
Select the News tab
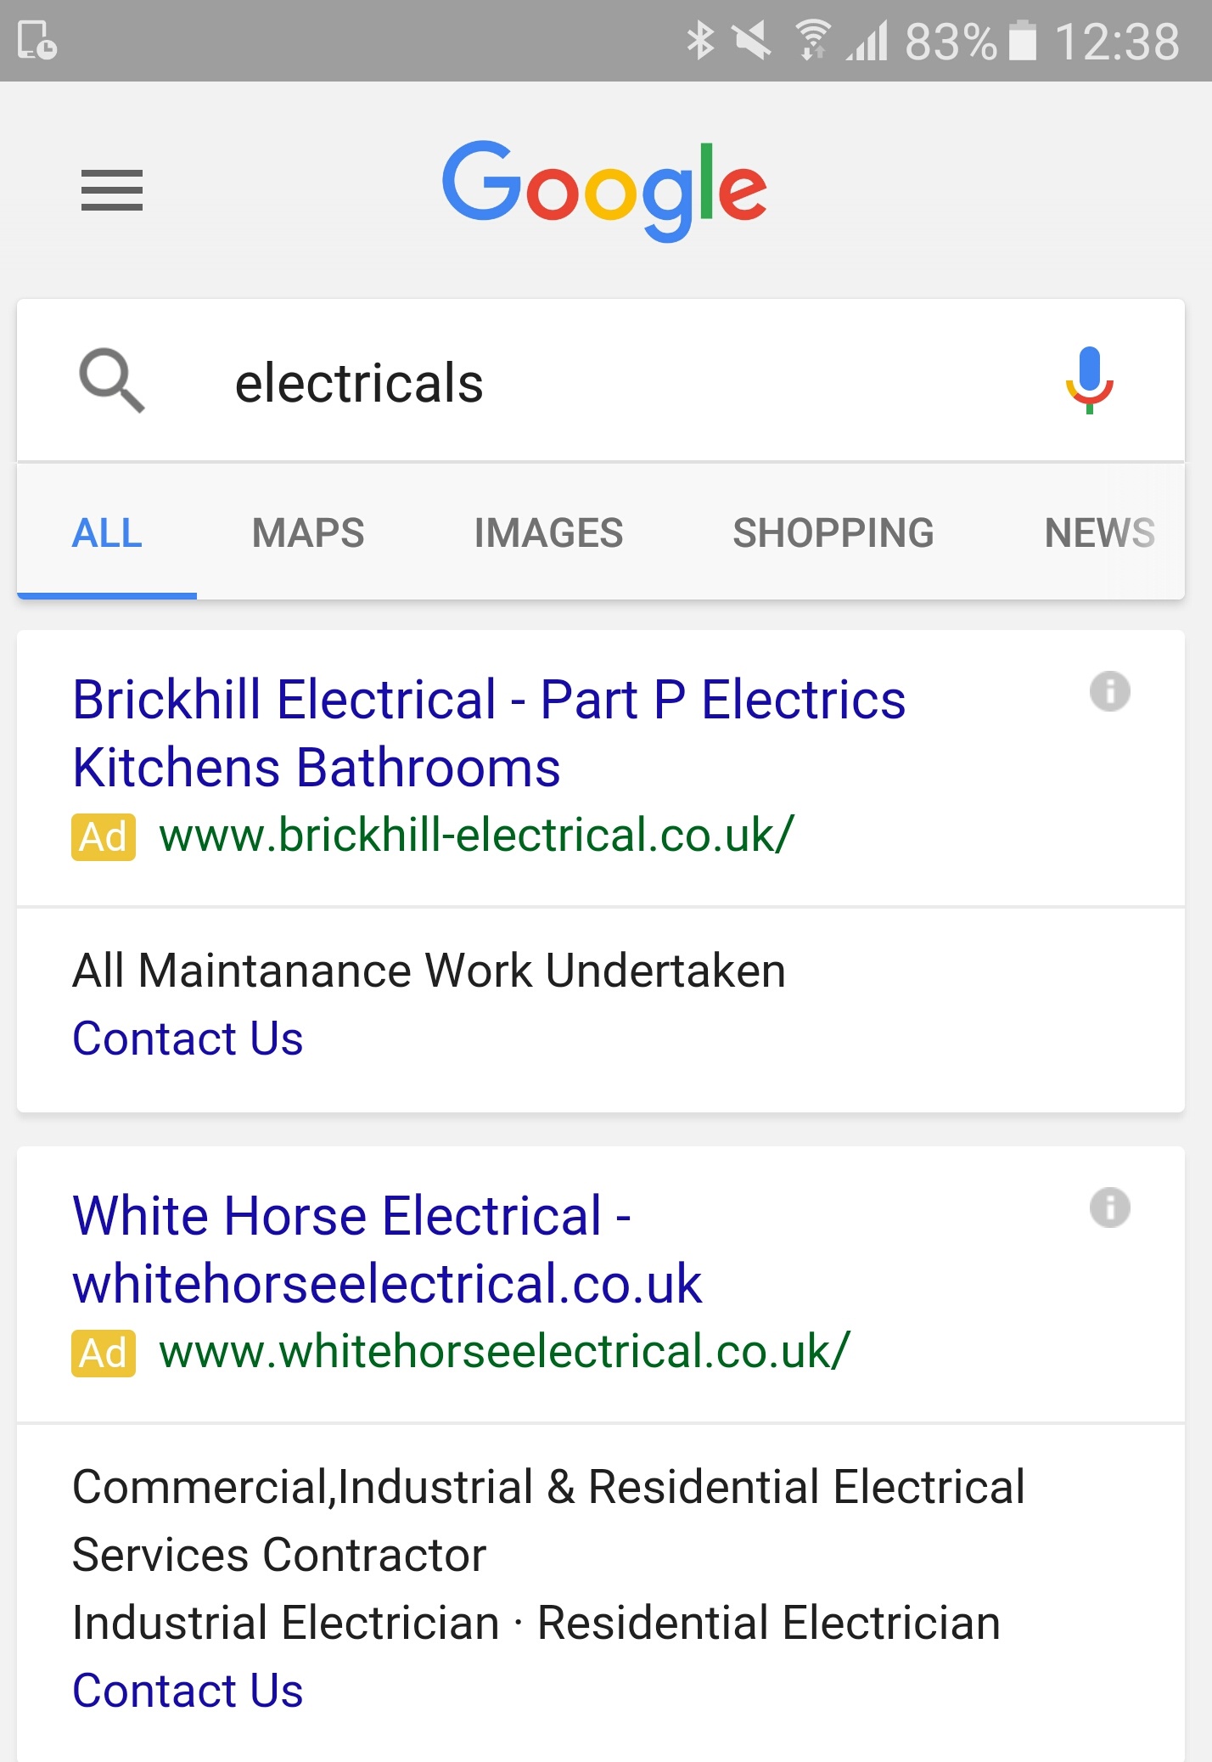1099,533
